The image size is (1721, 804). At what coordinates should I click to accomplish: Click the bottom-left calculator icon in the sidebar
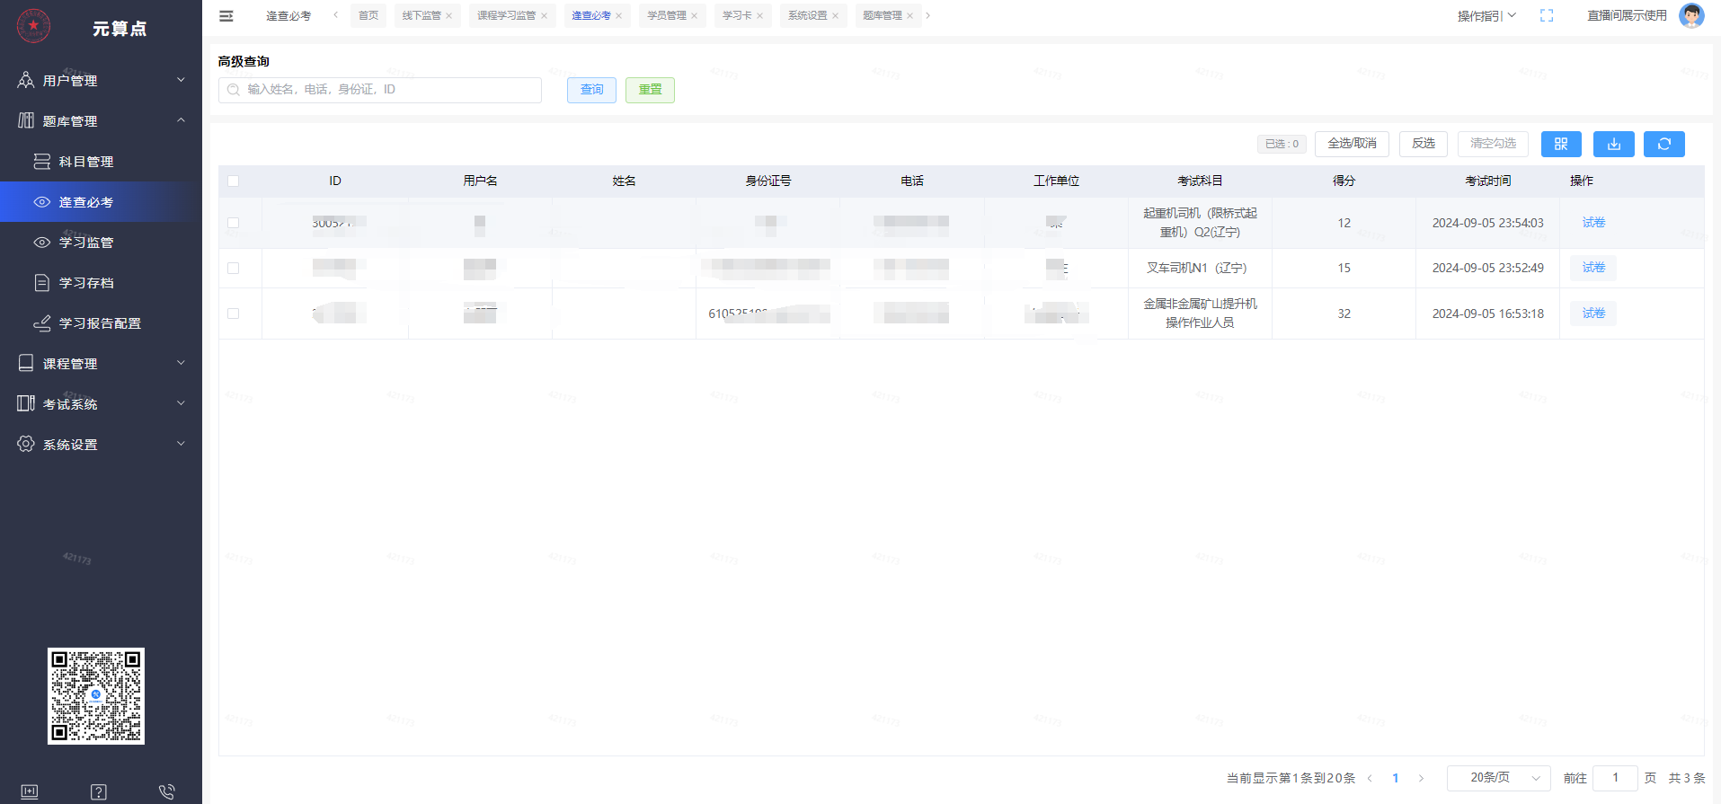(30, 791)
